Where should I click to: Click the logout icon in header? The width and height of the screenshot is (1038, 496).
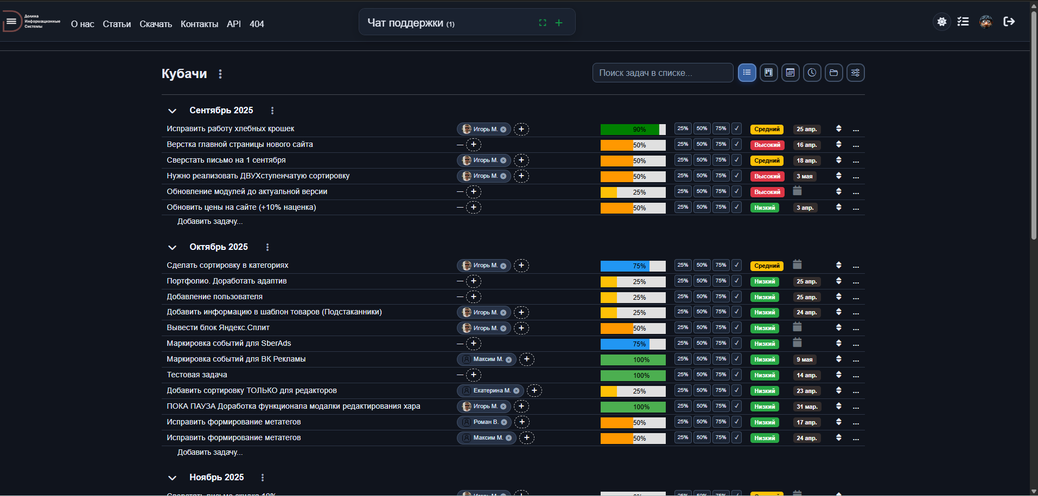[x=1009, y=22]
